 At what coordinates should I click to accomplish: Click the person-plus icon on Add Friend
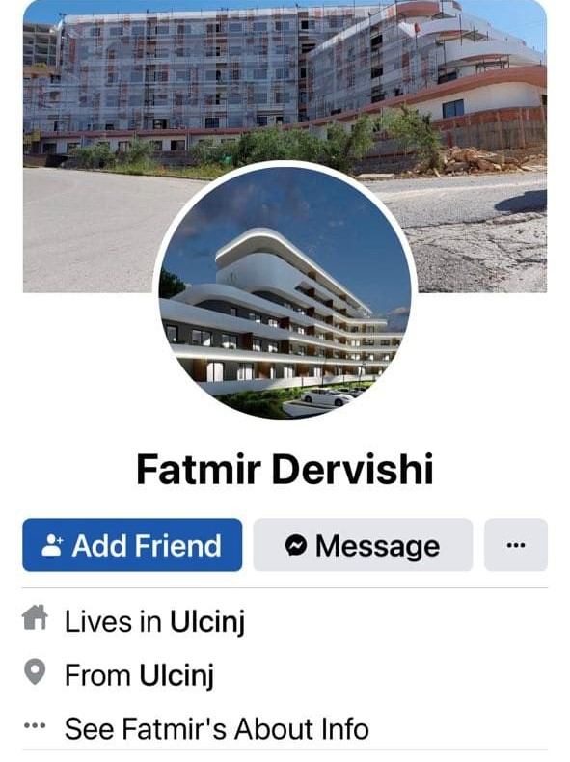point(52,545)
